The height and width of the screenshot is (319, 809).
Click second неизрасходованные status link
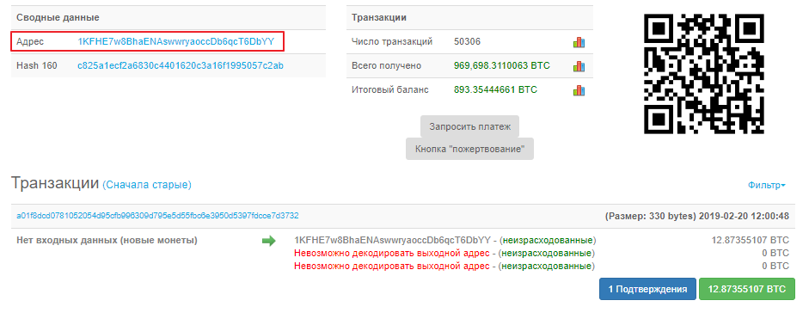546,254
